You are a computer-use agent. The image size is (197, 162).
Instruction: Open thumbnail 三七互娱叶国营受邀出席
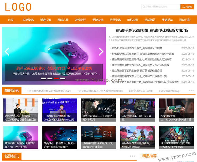click(x=60, y=110)
